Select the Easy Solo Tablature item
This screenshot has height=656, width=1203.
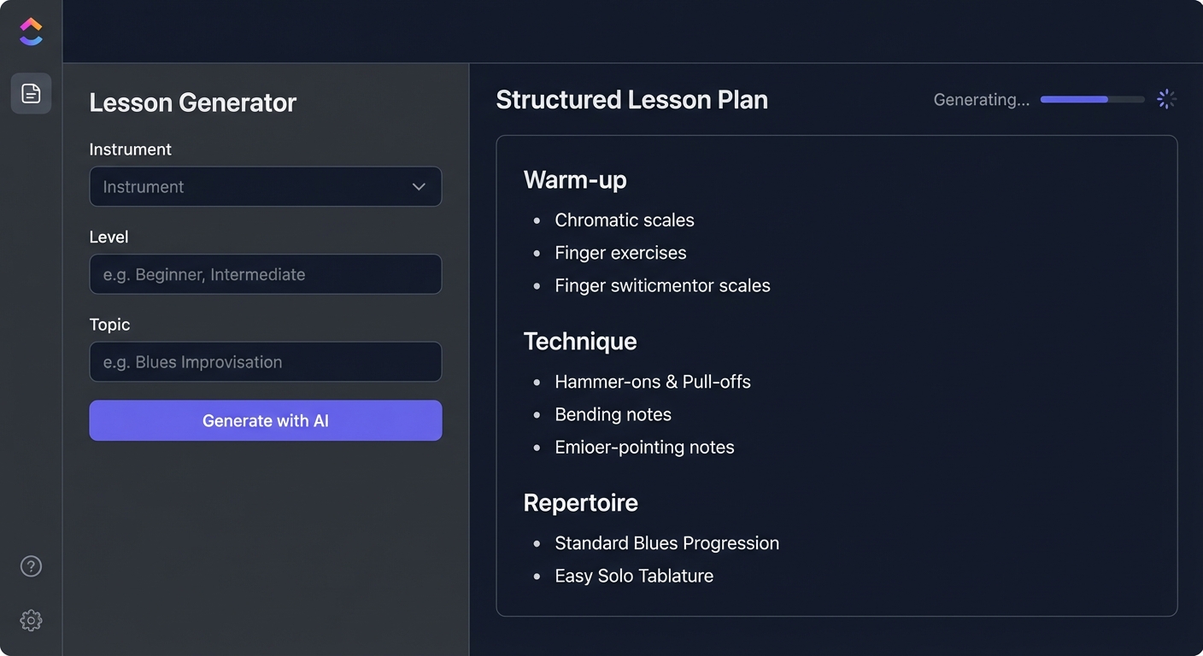(634, 576)
